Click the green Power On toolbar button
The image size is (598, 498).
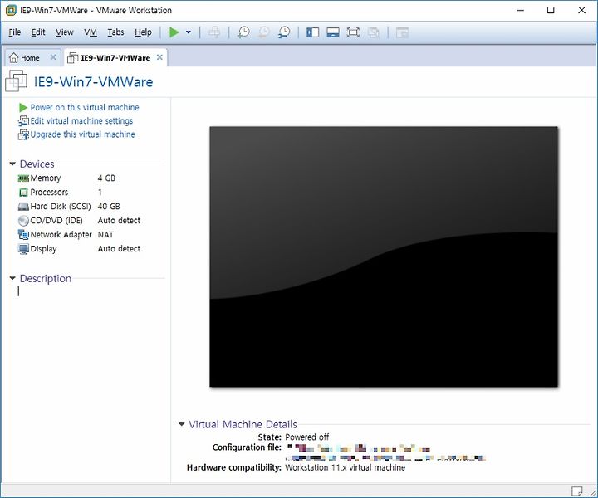[174, 32]
